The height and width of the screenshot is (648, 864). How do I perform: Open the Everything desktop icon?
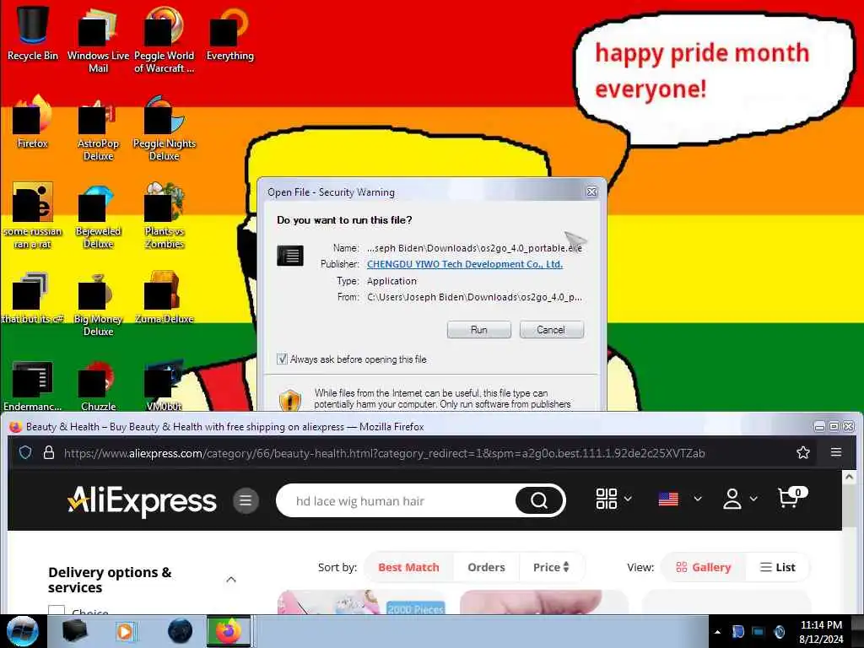(229, 32)
